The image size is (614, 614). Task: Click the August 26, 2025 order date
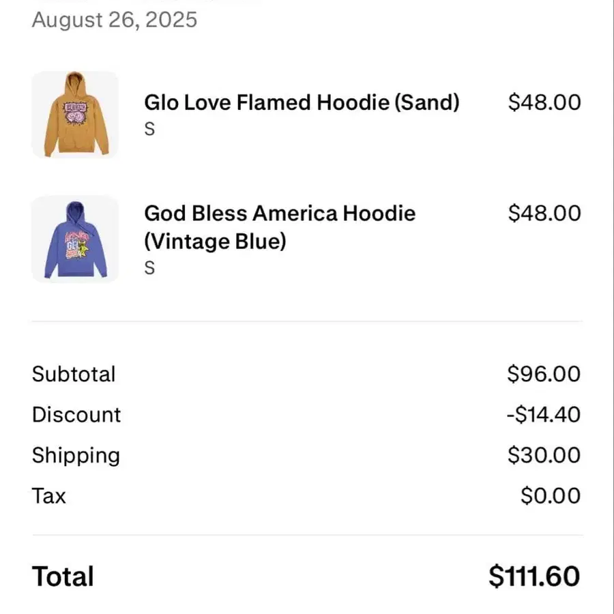115,19
